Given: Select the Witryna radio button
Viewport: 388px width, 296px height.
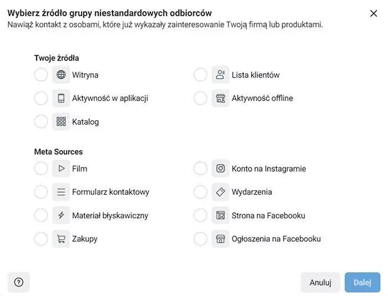Looking at the screenshot, I should coord(41,75).
